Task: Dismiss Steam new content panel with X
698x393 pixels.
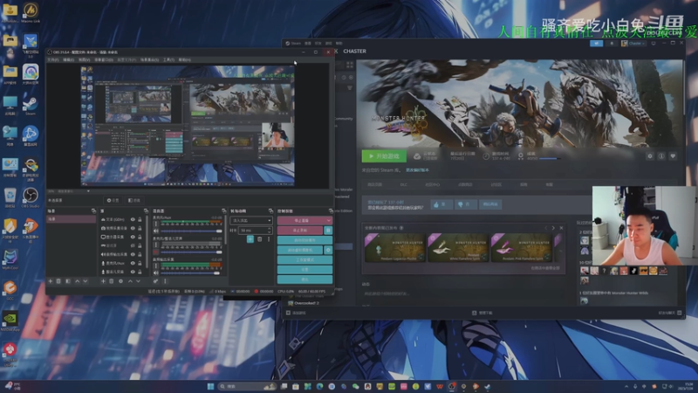Action: pyautogui.click(x=561, y=228)
